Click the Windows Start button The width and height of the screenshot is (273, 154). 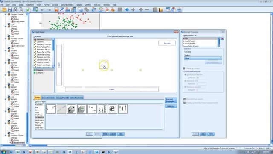[4, 152]
